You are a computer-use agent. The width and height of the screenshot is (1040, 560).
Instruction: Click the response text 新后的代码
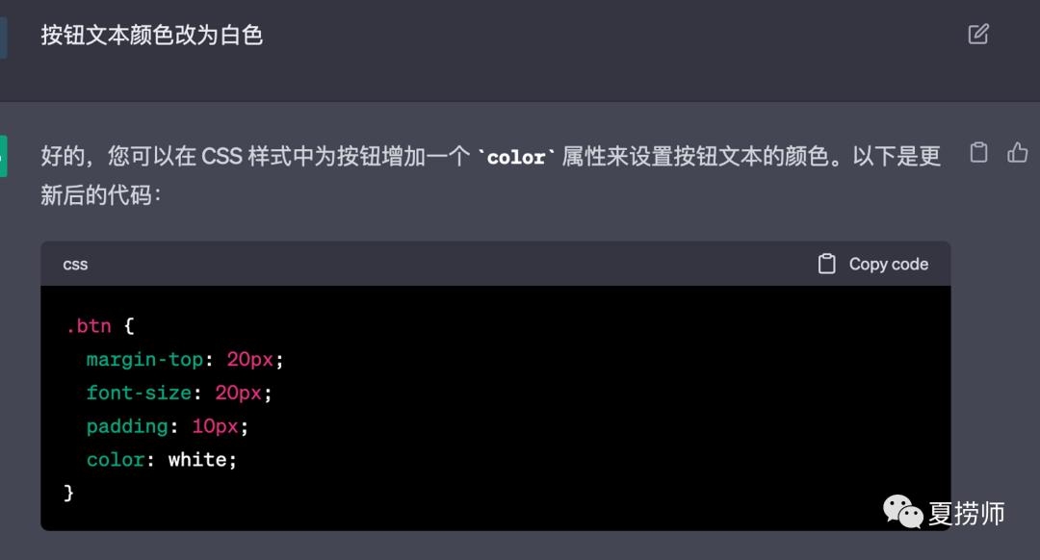coord(101,194)
